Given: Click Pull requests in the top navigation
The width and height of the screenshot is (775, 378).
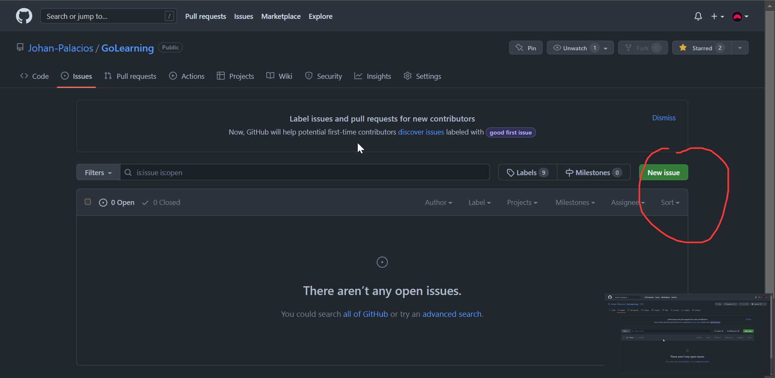Looking at the screenshot, I should pos(205,16).
